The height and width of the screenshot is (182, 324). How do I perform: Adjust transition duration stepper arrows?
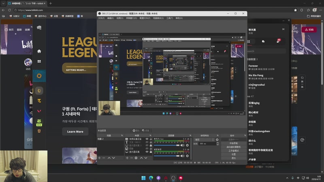tap(217, 144)
